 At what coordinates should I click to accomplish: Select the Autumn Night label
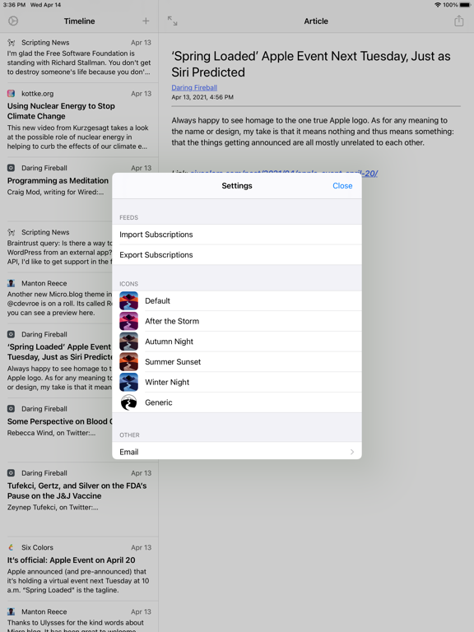coord(170,342)
